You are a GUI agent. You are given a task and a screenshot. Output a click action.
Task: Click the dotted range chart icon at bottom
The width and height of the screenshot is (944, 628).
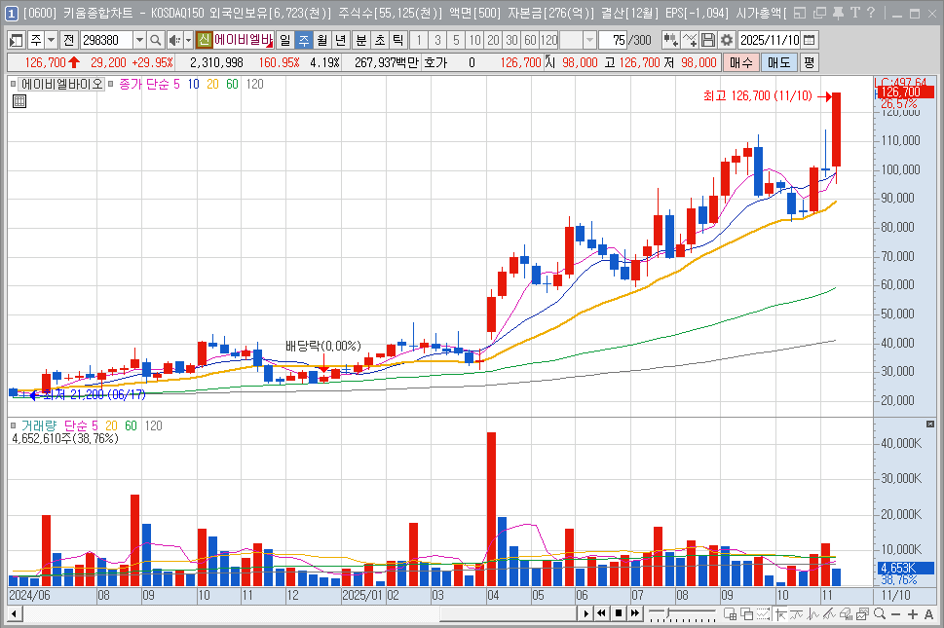[x=764, y=614]
